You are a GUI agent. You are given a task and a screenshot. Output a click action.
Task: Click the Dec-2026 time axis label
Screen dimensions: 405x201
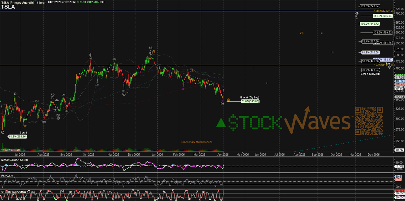click(374, 154)
